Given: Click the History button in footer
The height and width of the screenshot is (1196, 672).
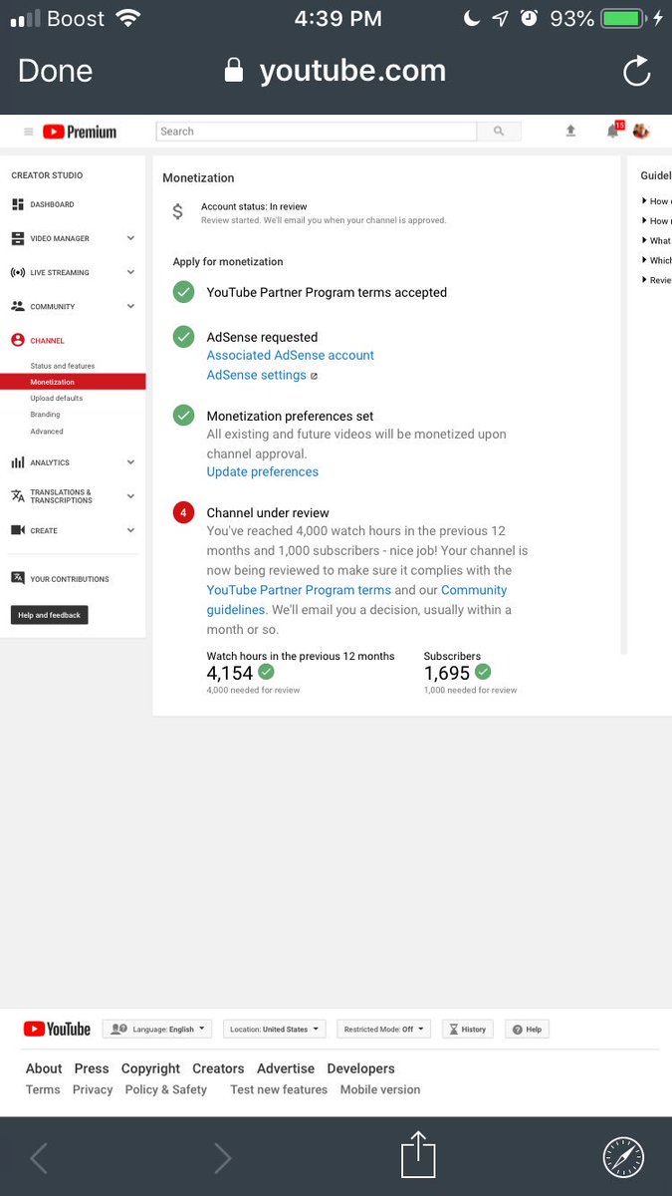Looking at the screenshot, I should (467, 1030).
